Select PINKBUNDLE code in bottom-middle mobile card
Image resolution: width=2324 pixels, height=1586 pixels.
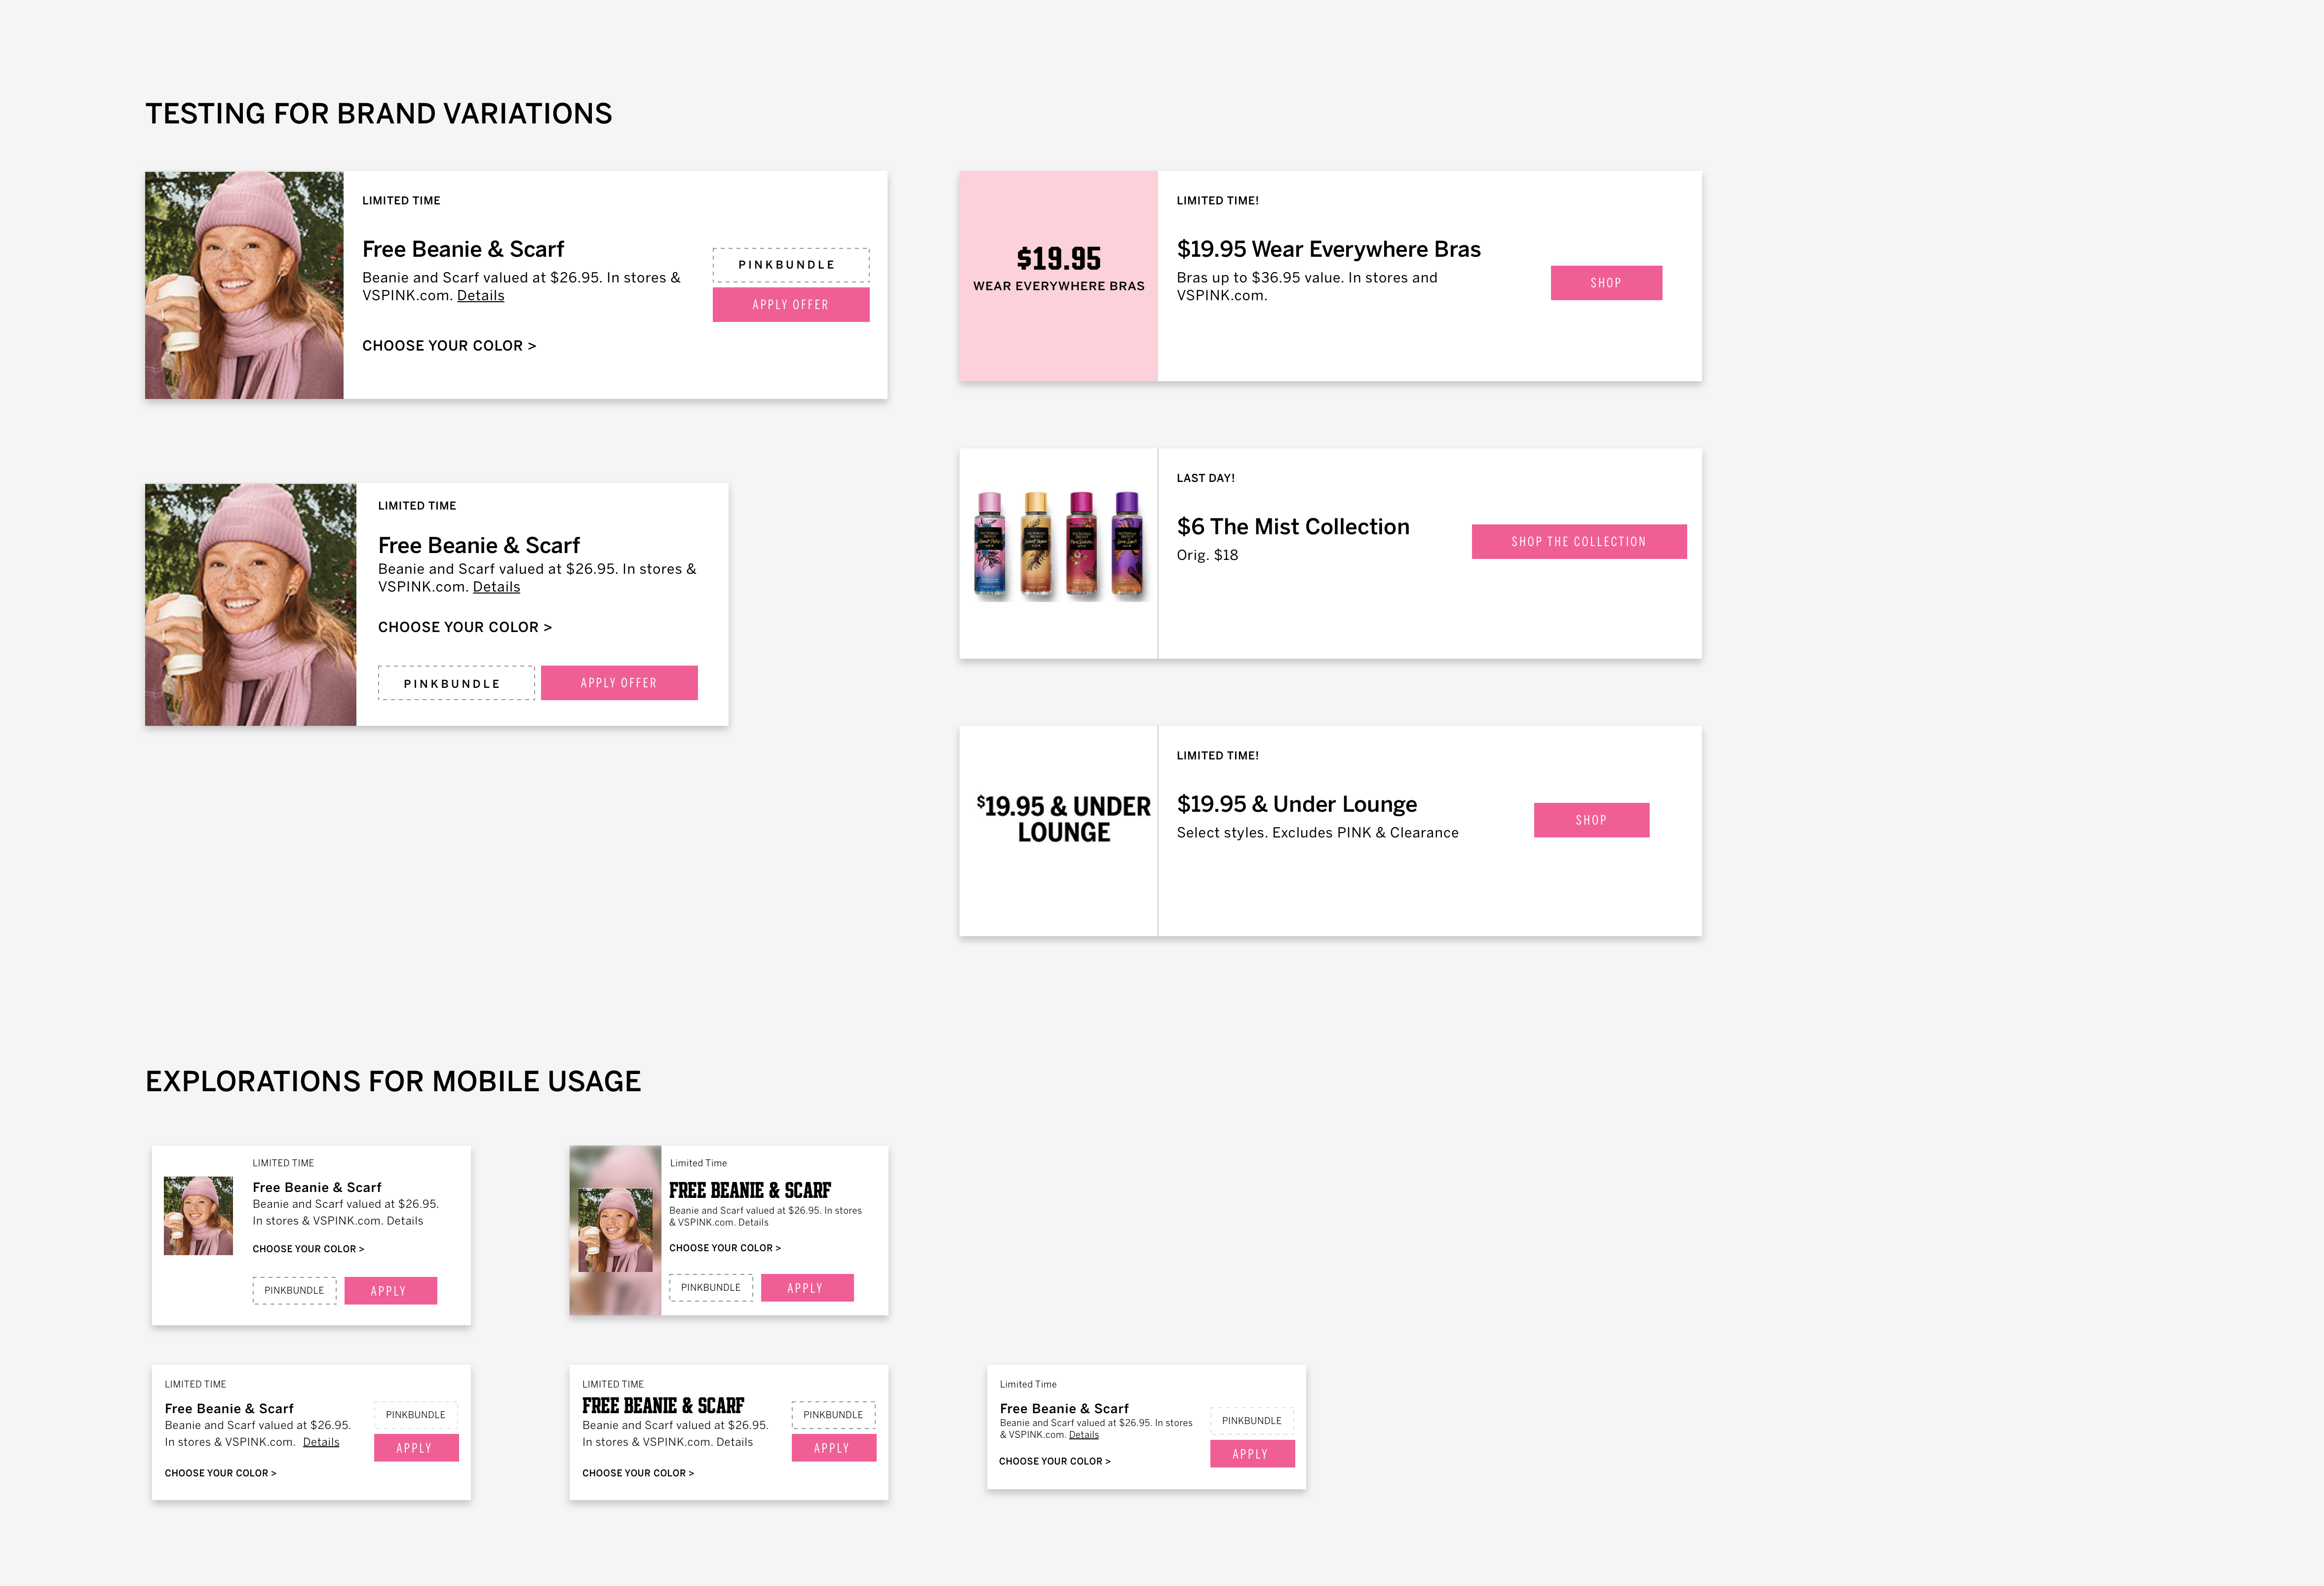[x=833, y=1414]
